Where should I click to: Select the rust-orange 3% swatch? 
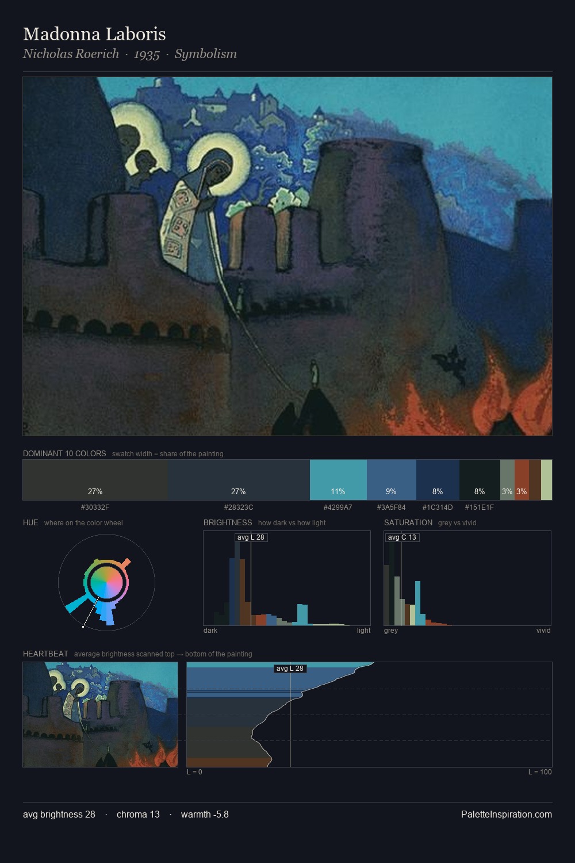522,480
